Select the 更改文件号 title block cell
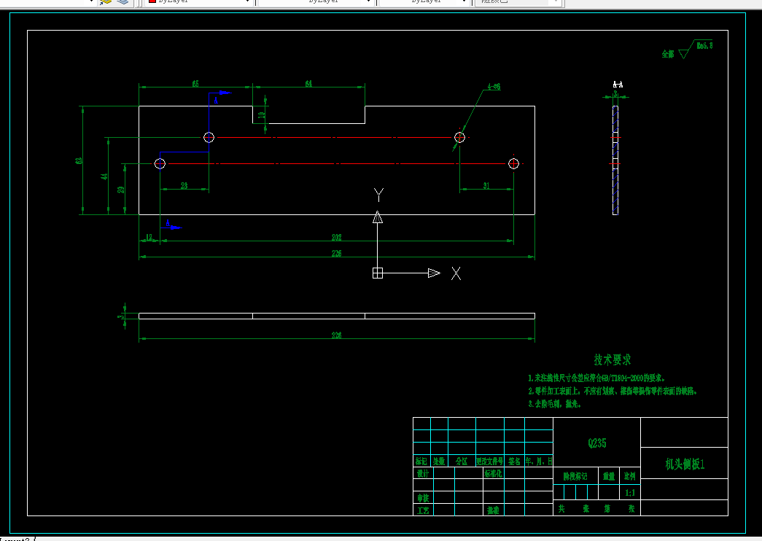Screen dimensions: 762x541 (490, 461)
